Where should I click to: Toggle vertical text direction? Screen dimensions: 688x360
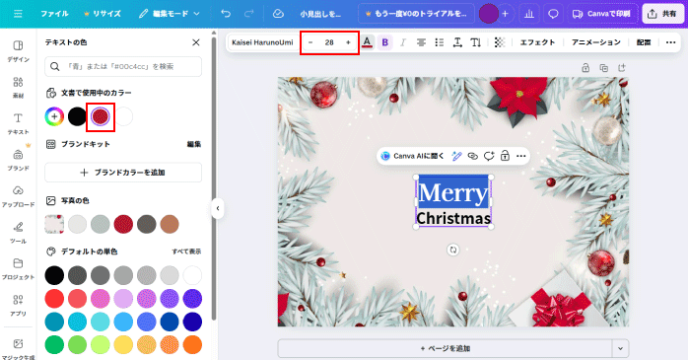(476, 42)
